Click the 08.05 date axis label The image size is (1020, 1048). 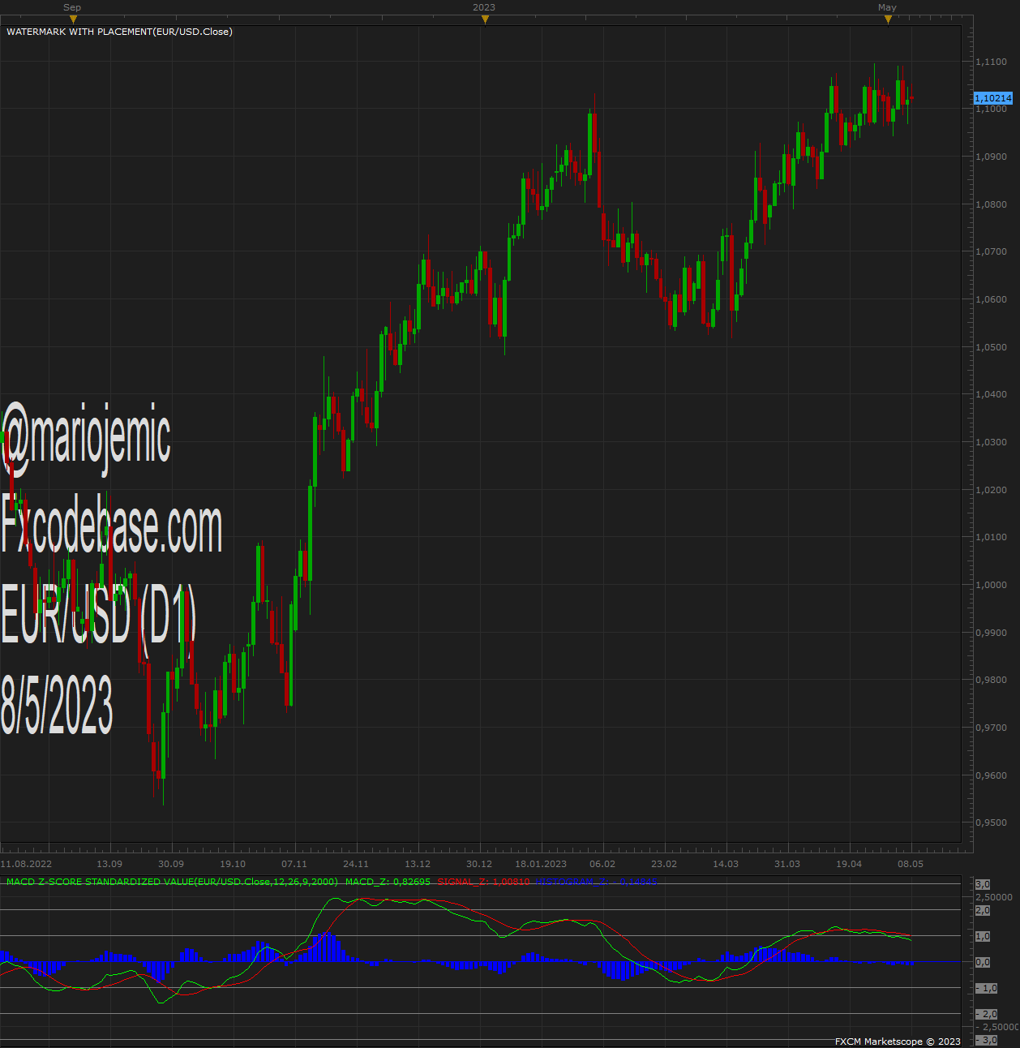(911, 864)
